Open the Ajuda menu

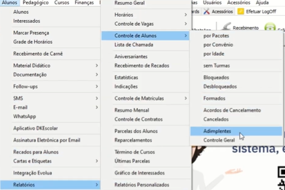(262, 3)
